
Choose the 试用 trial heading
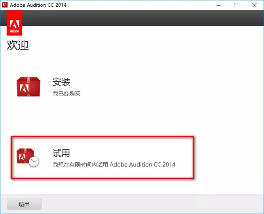(61, 153)
